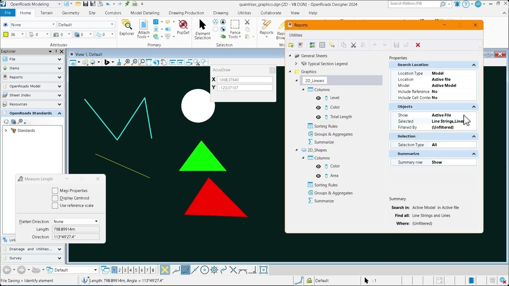
Task: Toggle view 5 button in view groups
Action: click(x=136, y=270)
